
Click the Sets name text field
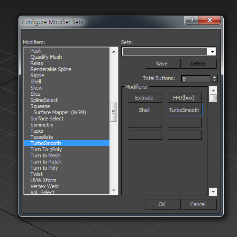coord(165,52)
